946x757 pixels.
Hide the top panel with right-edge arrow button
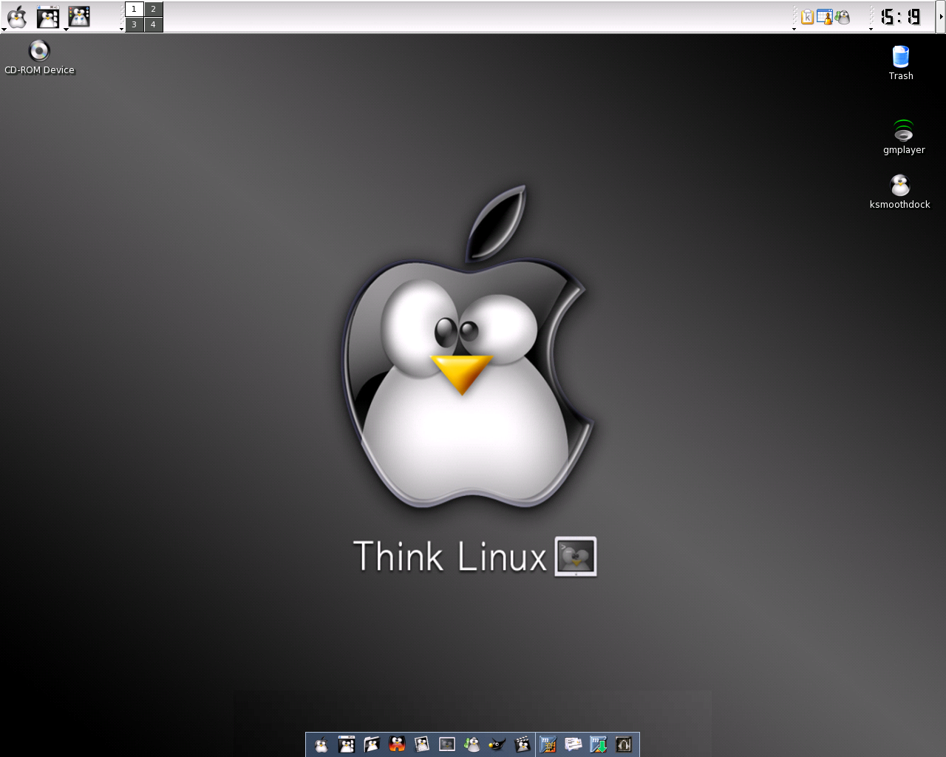pyautogui.click(x=941, y=17)
